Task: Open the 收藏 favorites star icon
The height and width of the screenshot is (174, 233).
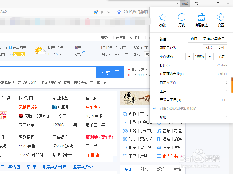Action: pyautogui.click(x=162, y=17)
